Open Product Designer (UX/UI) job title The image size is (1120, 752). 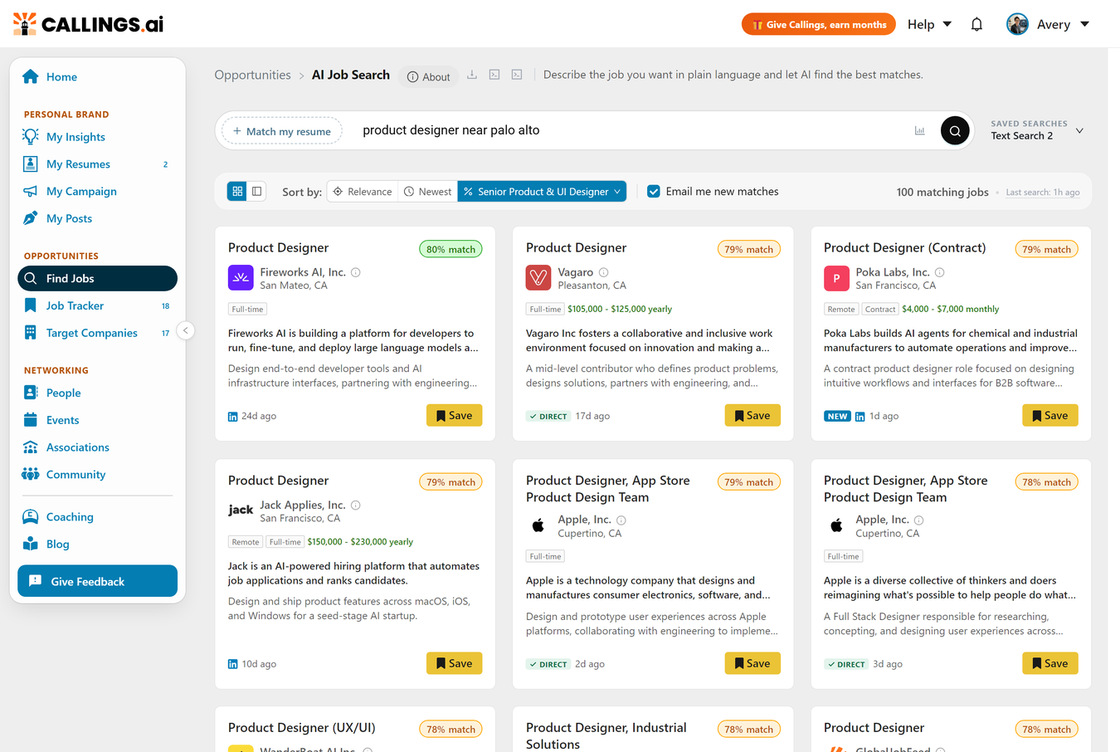[x=302, y=727]
